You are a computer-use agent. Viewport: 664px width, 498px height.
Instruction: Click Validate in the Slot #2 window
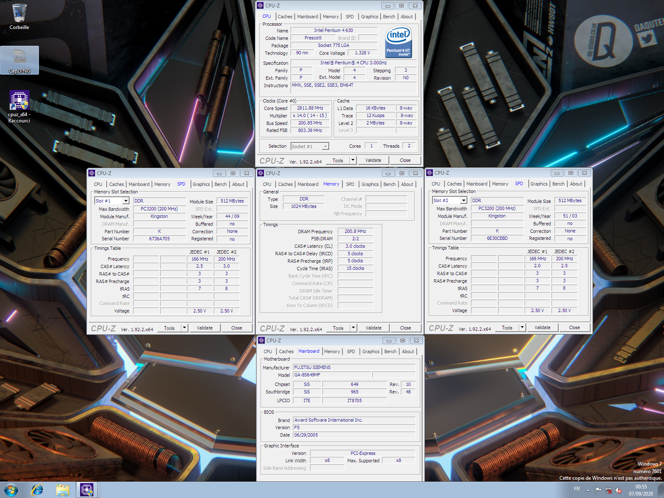click(542, 327)
